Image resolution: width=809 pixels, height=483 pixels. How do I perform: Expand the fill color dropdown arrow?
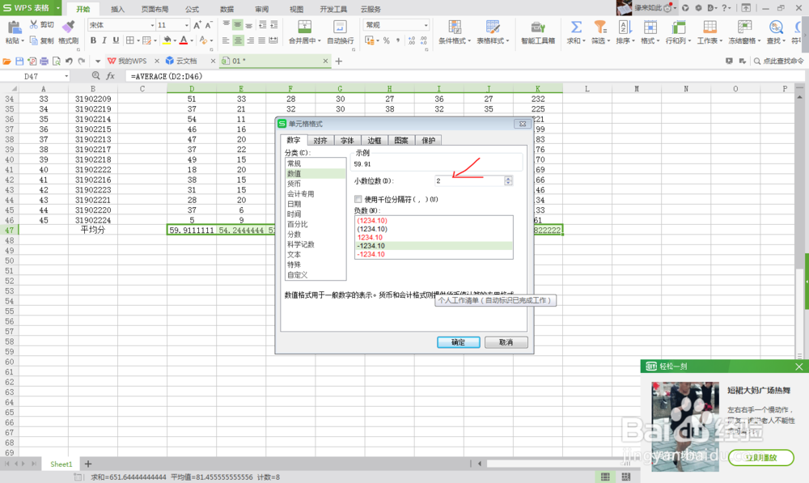tap(175, 40)
